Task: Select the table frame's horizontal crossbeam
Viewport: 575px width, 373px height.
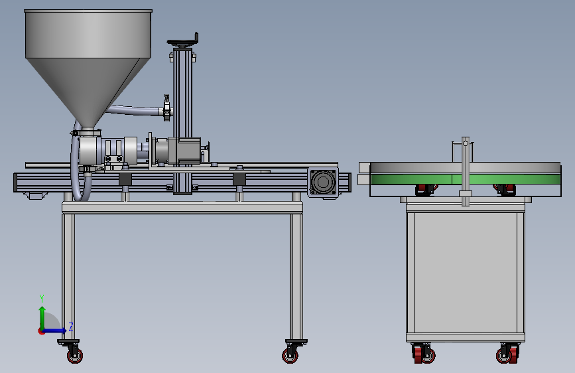Action: click(182, 208)
